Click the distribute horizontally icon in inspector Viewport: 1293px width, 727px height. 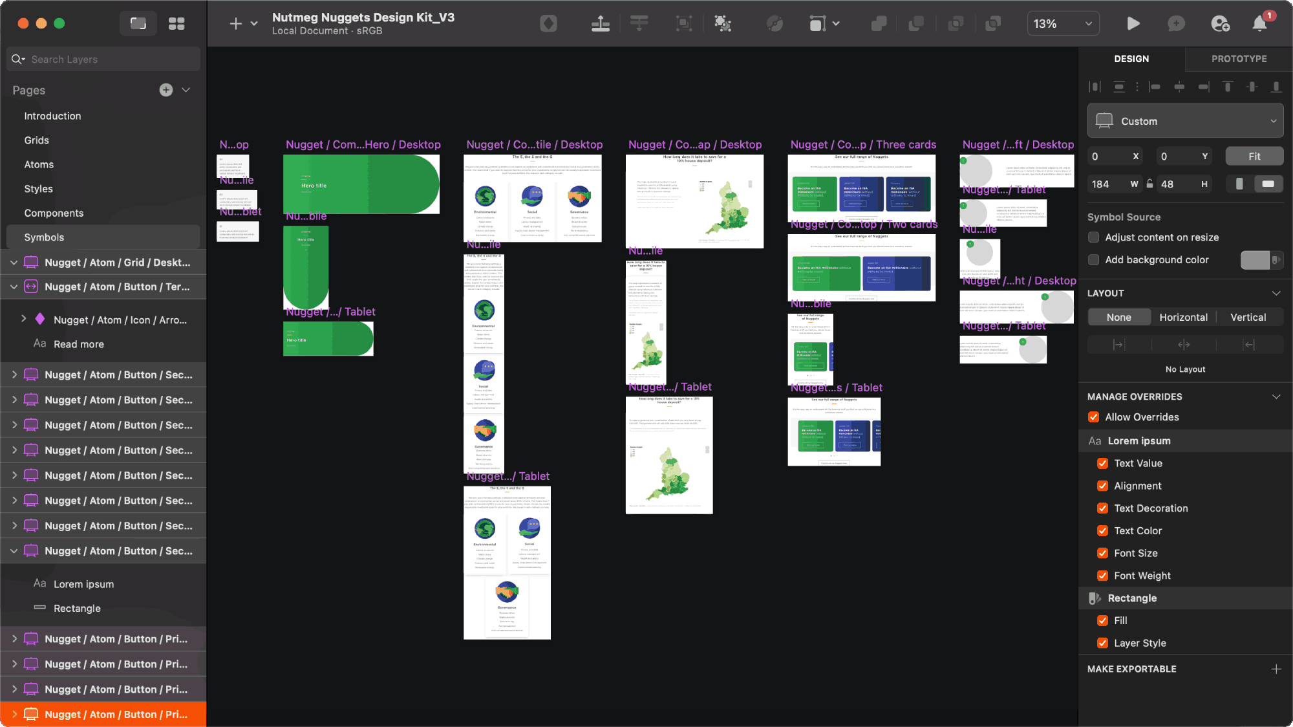[1095, 87]
